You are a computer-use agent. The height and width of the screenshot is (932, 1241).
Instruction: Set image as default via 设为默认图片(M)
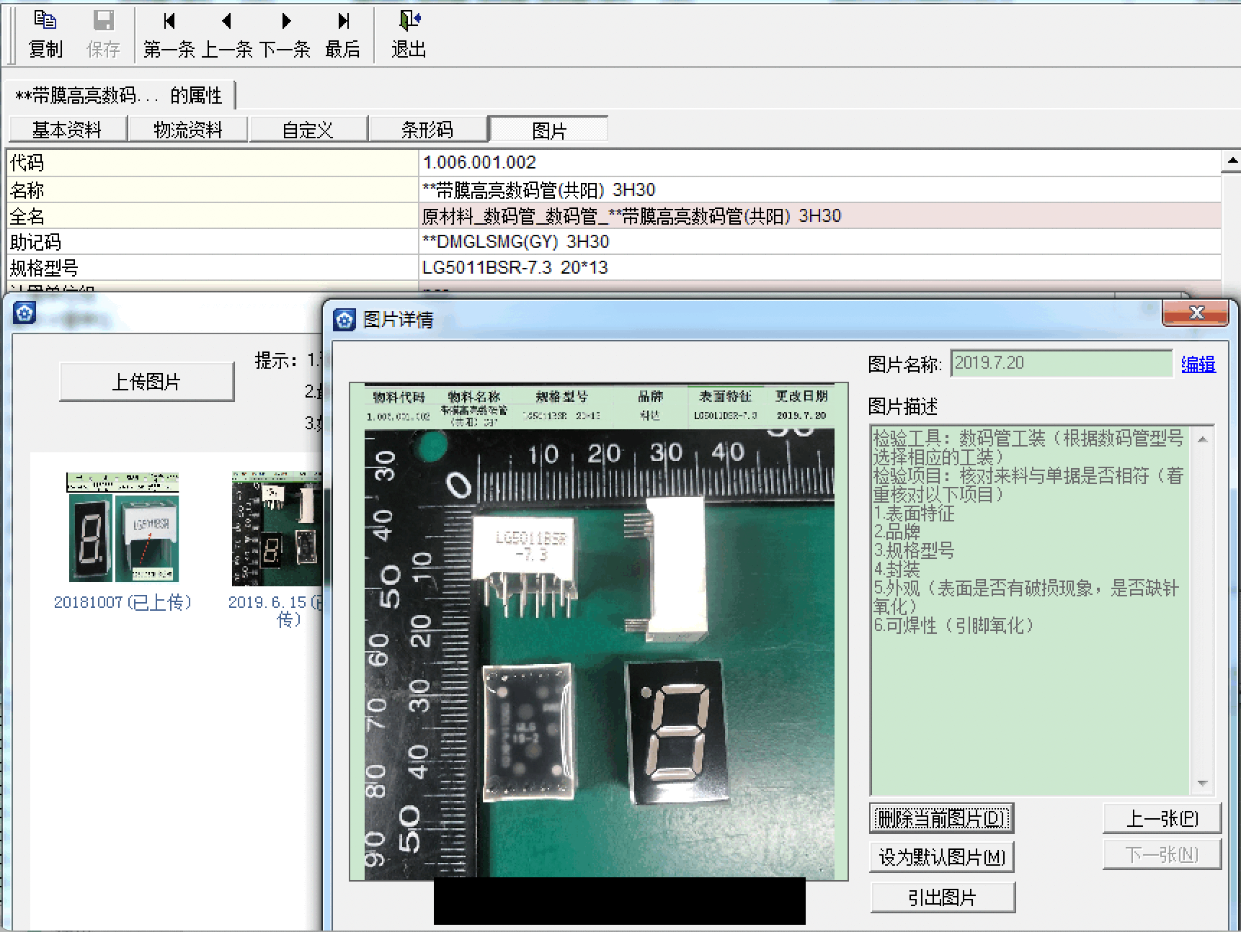click(941, 857)
